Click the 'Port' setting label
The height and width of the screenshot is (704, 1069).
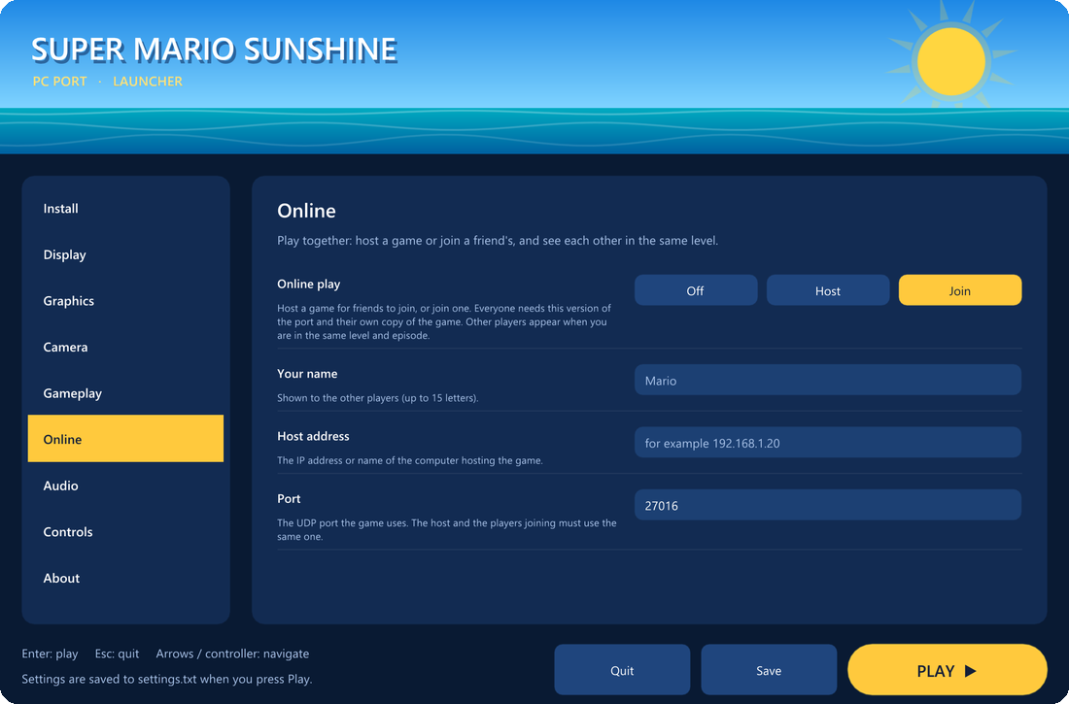[x=289, y=499]
